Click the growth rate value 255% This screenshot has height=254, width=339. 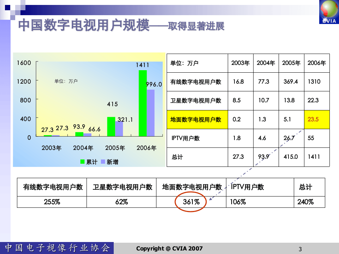pos(52,202)
